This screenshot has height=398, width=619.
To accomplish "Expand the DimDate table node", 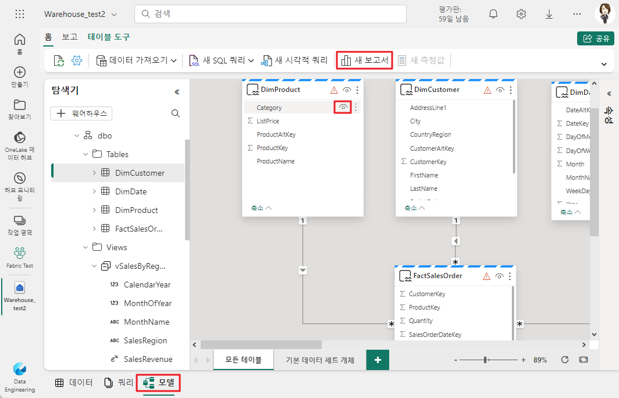I will [94, 191].
